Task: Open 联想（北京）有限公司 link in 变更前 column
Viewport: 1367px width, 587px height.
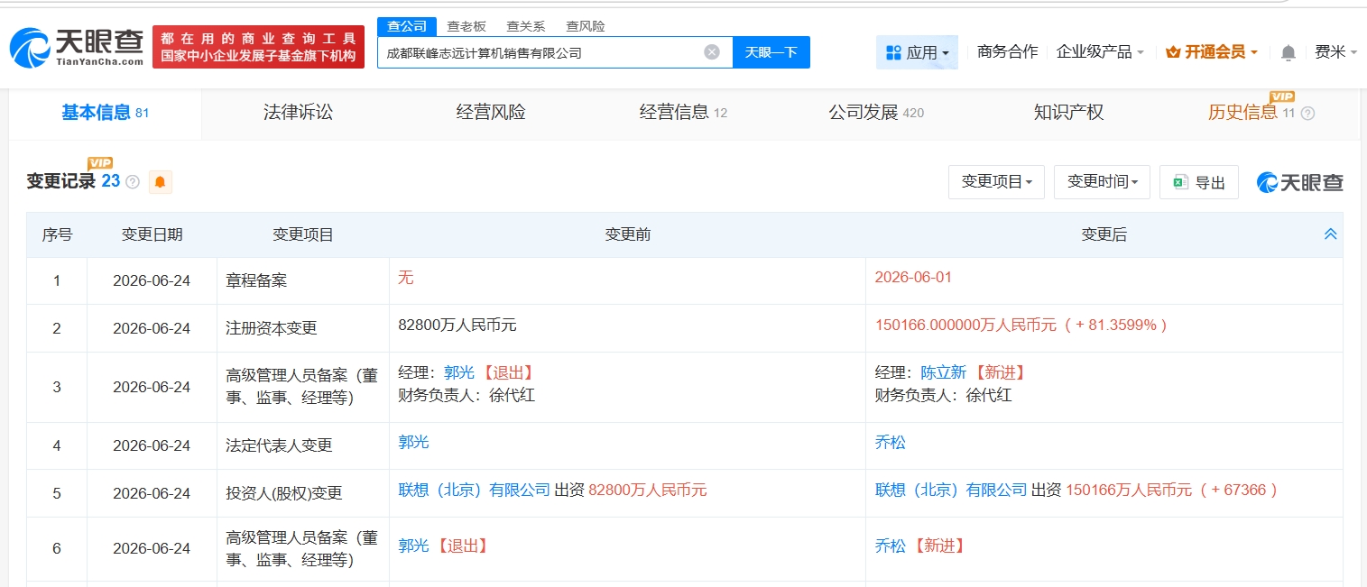Action: (x=474, y=490)
